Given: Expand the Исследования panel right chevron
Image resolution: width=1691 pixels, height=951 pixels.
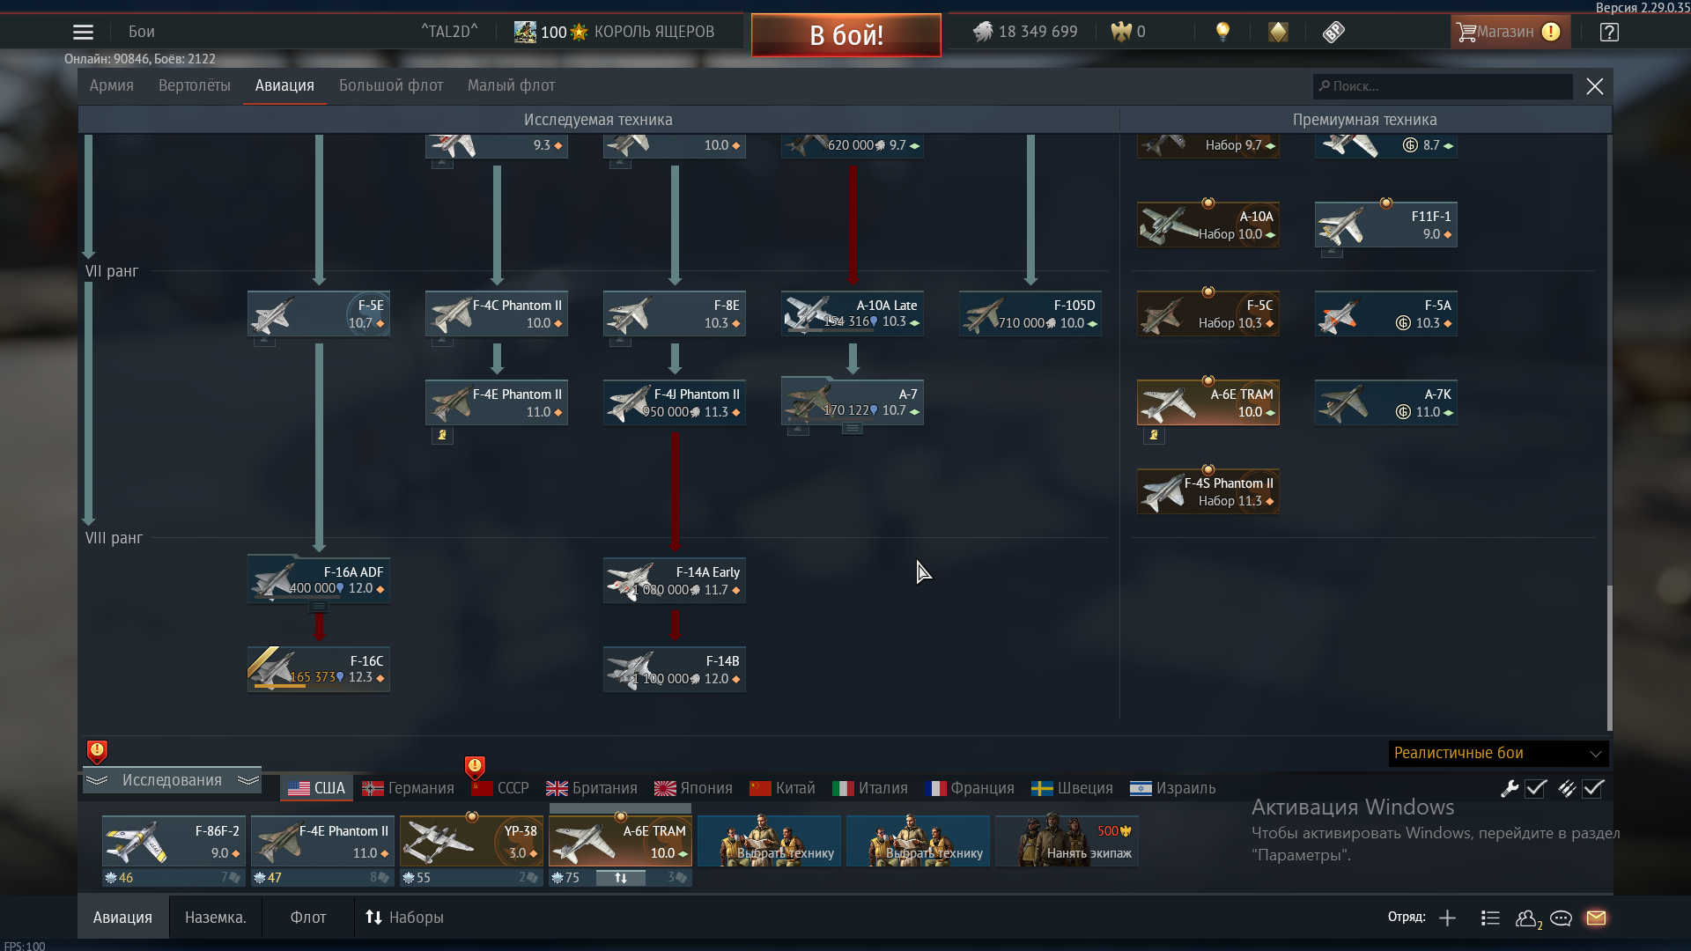Looking at the screenshot, I should pos(248,780).
